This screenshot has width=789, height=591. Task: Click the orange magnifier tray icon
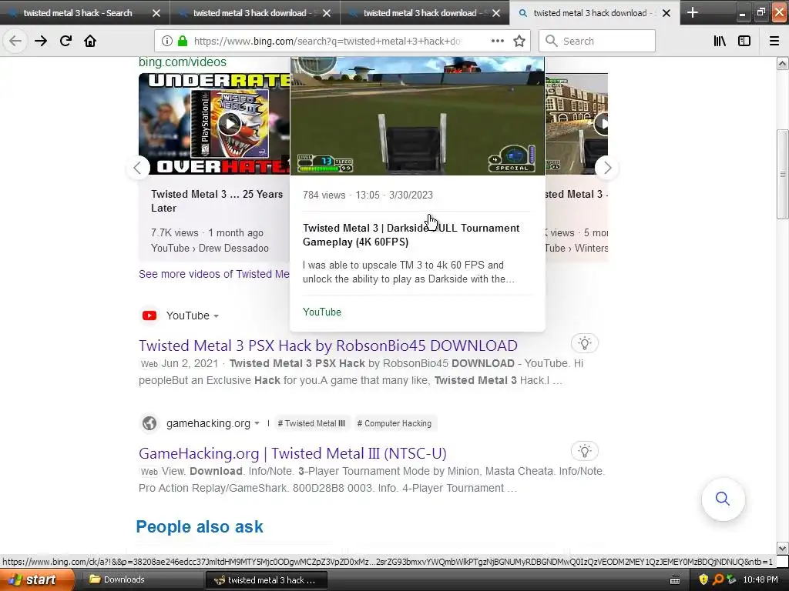click(717, 579)
